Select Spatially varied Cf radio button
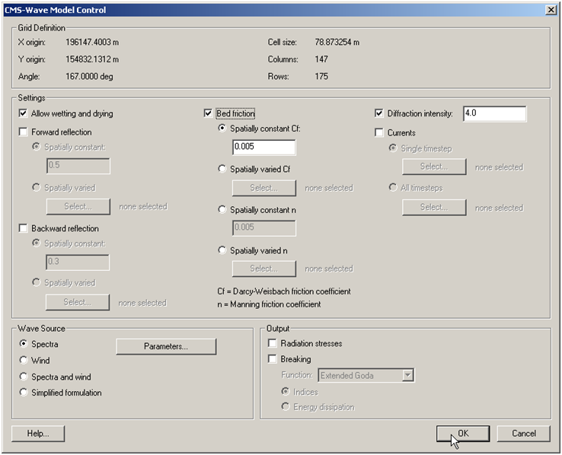 click(x=222, y=169)
